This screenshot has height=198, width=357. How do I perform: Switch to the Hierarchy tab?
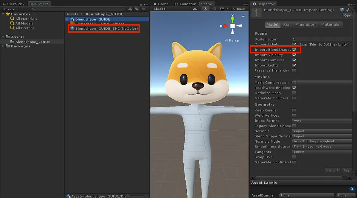pyautogui.click(x=14, y=4)
